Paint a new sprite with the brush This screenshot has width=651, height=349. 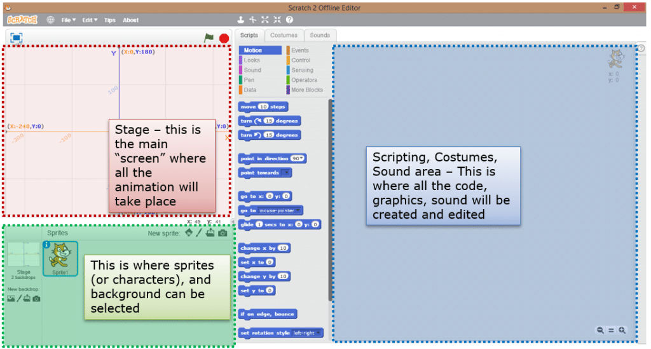pyautogui.click(x=199, y=233)
